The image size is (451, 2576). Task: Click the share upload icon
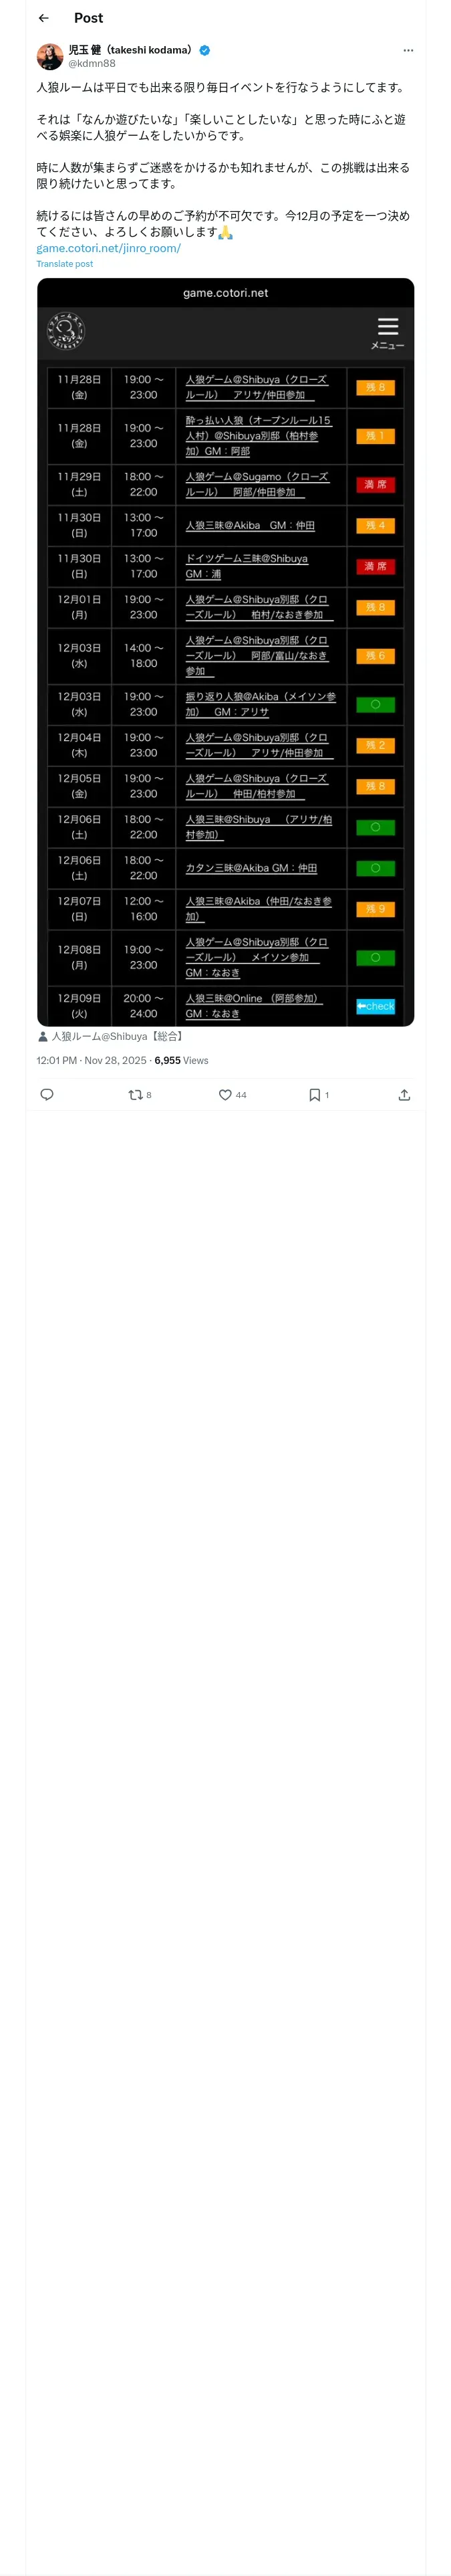click(x=404, y=1095)
